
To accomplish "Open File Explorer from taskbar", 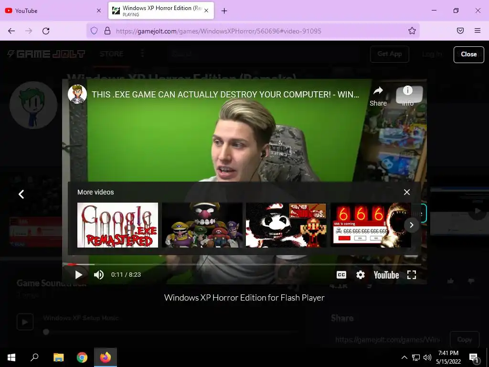I will point(59,357).
